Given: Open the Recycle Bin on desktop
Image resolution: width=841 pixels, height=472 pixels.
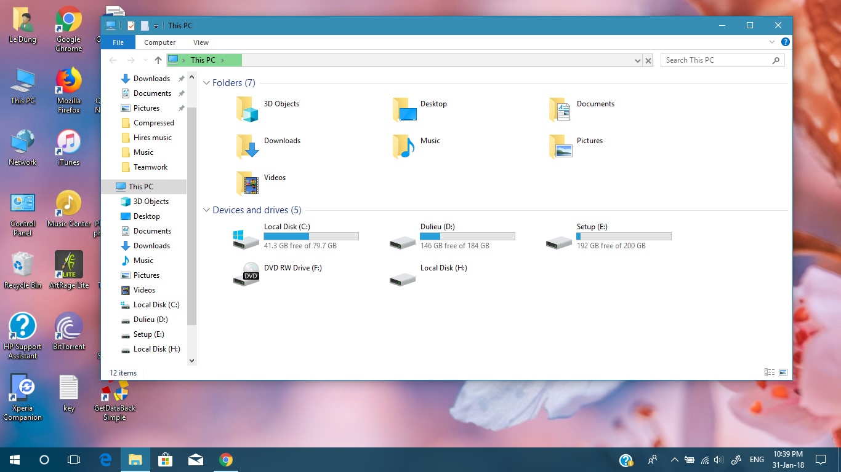Looking at the screenshot, I should (x=23, y=270).
